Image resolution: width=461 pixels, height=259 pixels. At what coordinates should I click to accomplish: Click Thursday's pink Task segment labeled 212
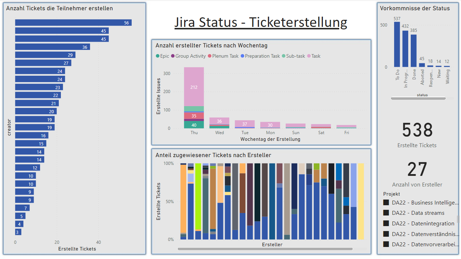pyautogui.click(x=194, y=87)
